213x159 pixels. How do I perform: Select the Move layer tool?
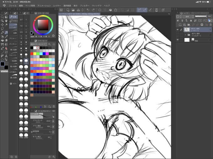[x=2, y=25]
